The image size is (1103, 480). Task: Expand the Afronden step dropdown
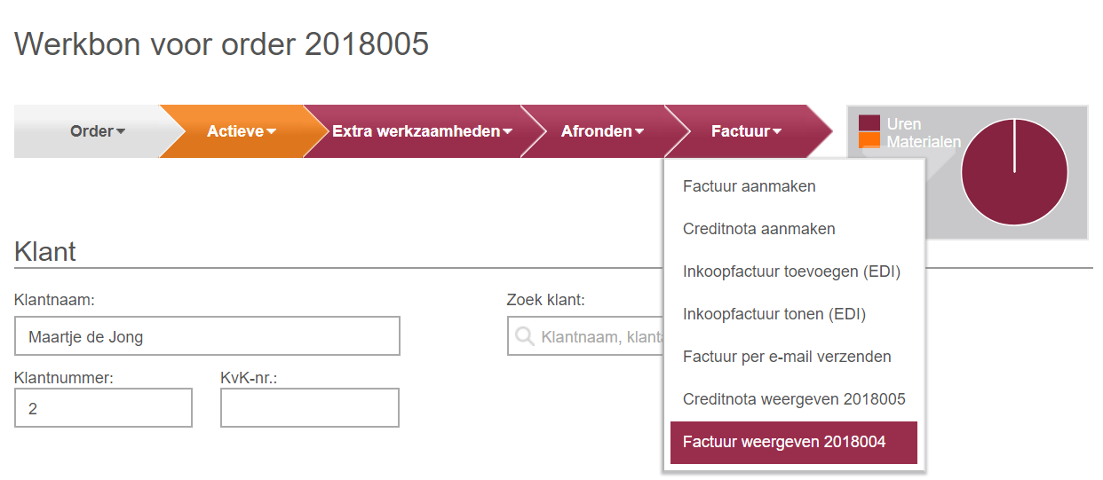pos(602,131)
